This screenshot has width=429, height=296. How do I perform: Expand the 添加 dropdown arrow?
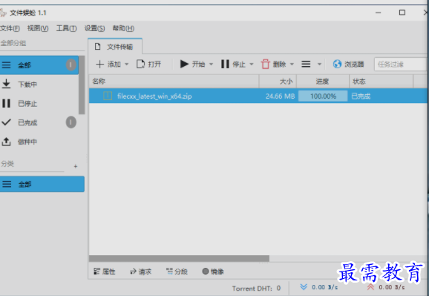tap(126, 65)
